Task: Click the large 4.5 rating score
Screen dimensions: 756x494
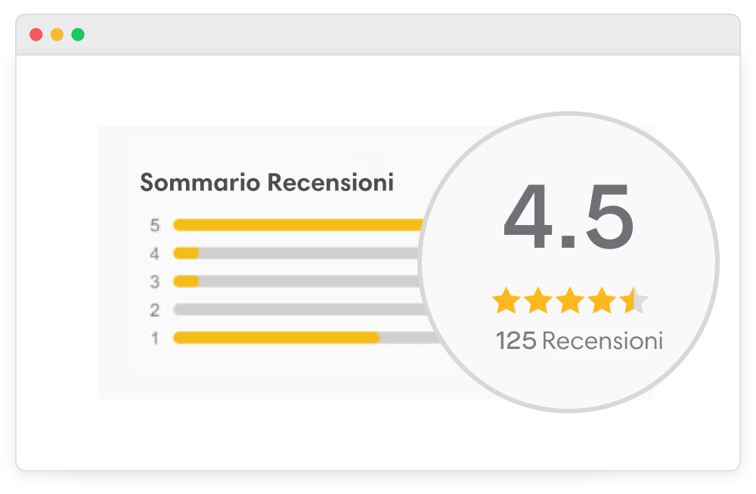Action: coord(569,219)
